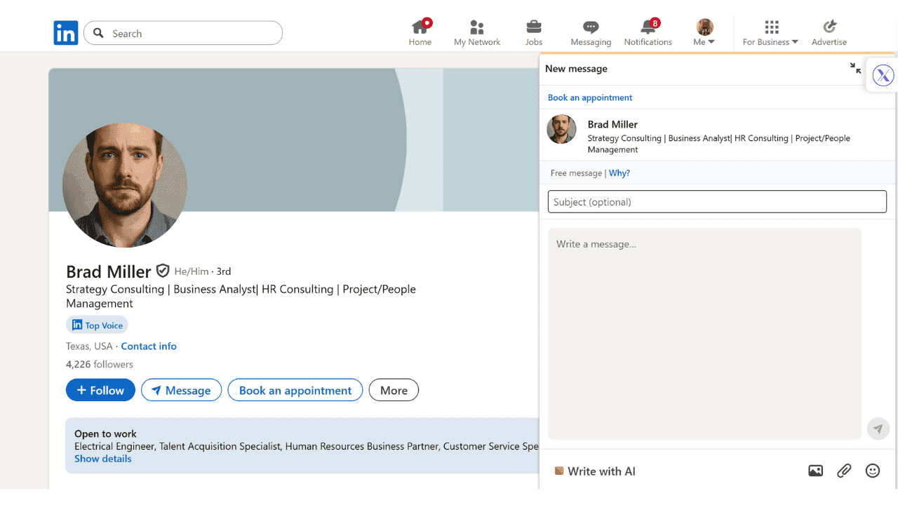This screenshot has height=505, width=898.
Task: Click the LinkedIn logo icon
Action: click(66, 33)
